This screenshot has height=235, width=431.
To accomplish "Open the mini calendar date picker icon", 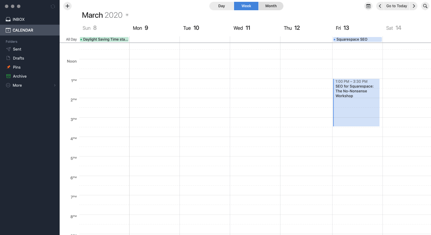I will click(368, 6).
